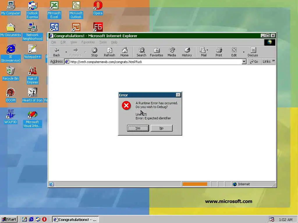
Task: Launch Internet Explorer from quick launch
Action: pos(31,220)
